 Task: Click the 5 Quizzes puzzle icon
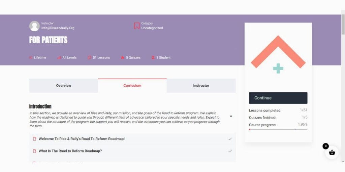(x=122, y=58)
